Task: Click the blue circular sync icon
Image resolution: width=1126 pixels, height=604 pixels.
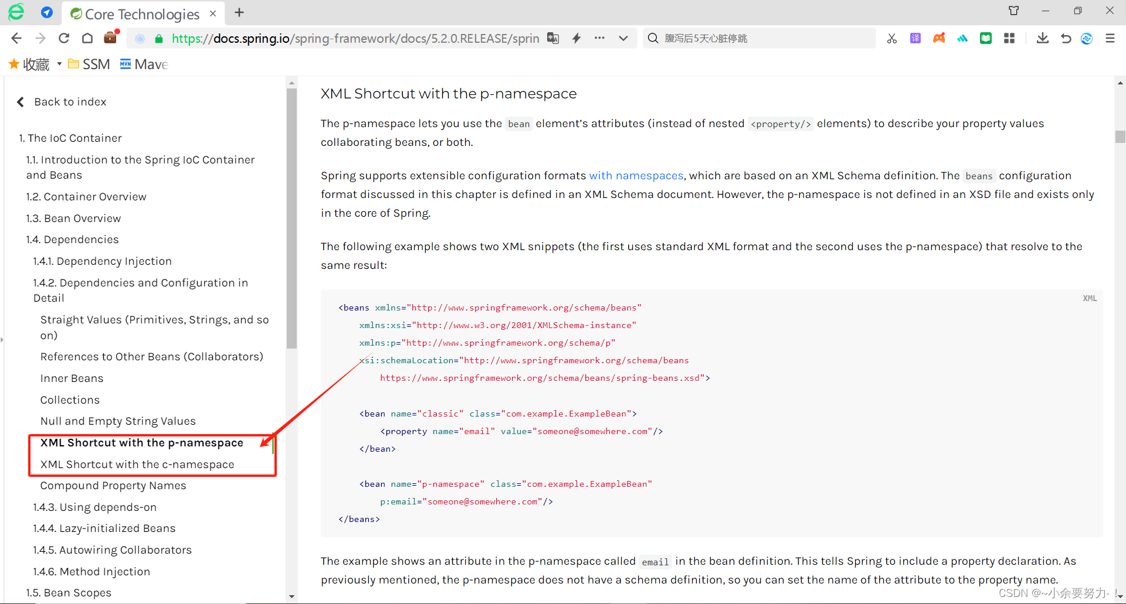Action: (x=1087, y=39)
